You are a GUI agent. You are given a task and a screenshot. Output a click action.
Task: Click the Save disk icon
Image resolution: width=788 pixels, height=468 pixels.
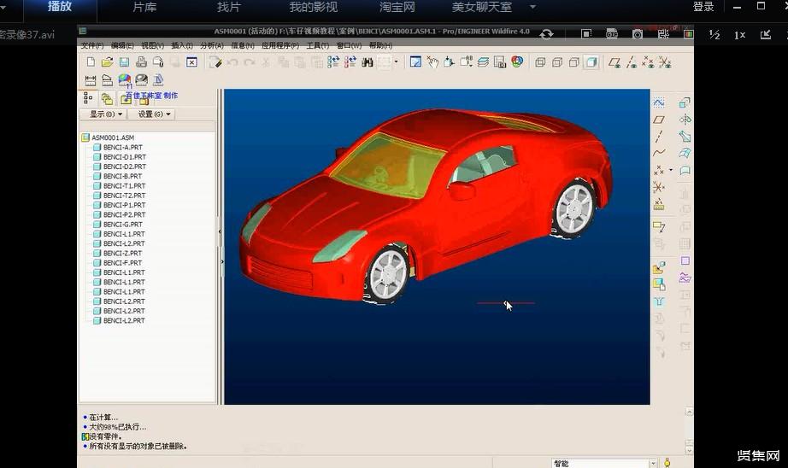pos(124,62)
